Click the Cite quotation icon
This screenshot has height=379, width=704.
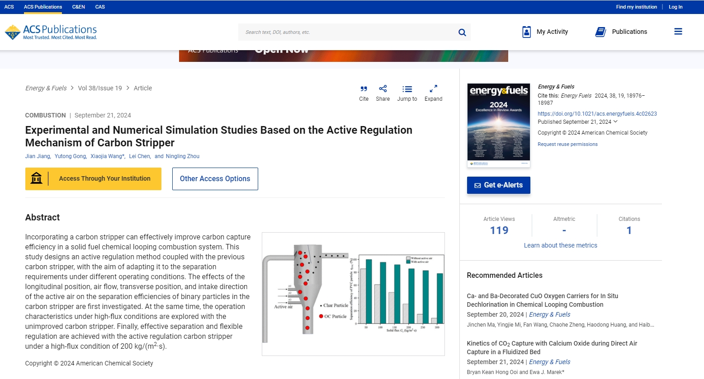pyautogui.click(x=364, y=89)
